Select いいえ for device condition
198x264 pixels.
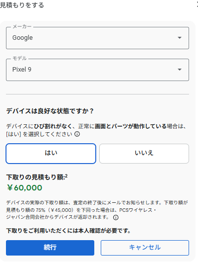pos(144,154)
